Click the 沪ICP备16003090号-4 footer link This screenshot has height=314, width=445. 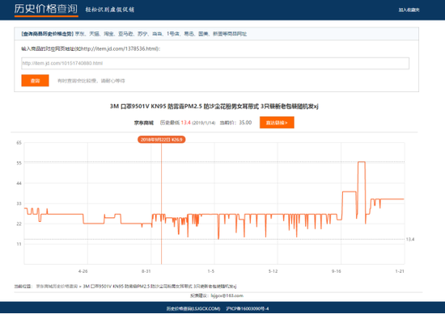click(248, 308)
